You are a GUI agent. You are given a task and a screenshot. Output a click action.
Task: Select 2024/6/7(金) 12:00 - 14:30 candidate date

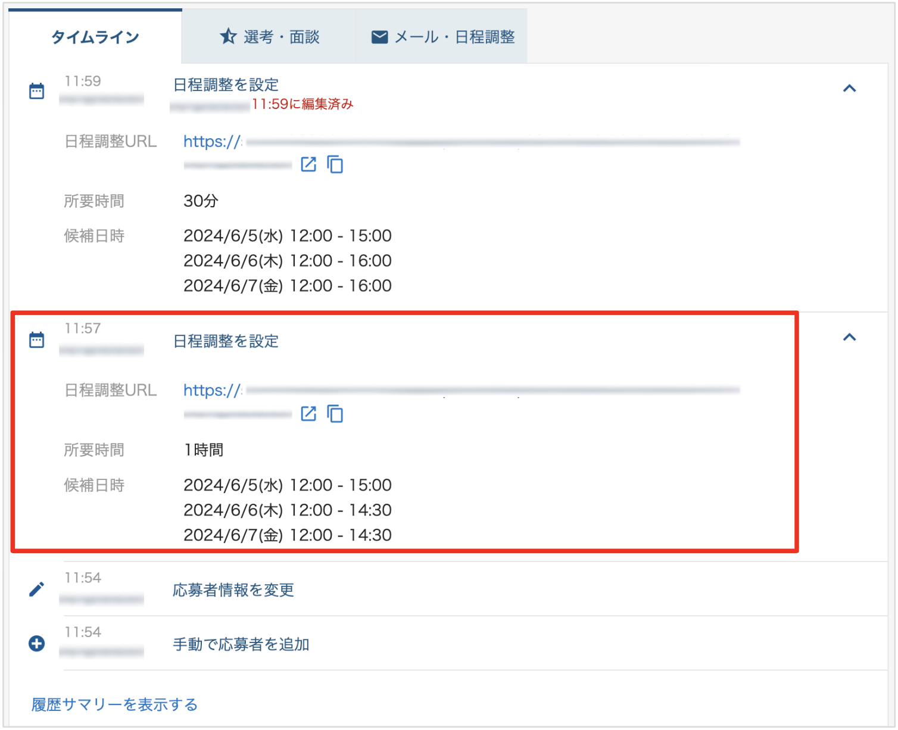(x=288, y=535)
